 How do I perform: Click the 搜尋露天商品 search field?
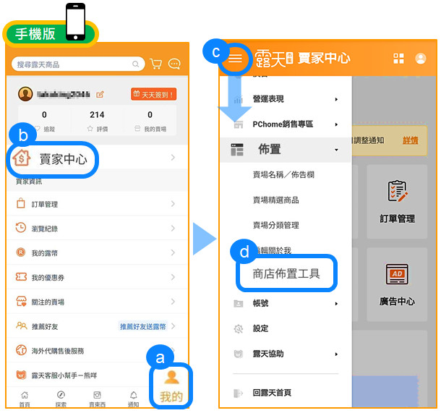[x=76, y=64]
